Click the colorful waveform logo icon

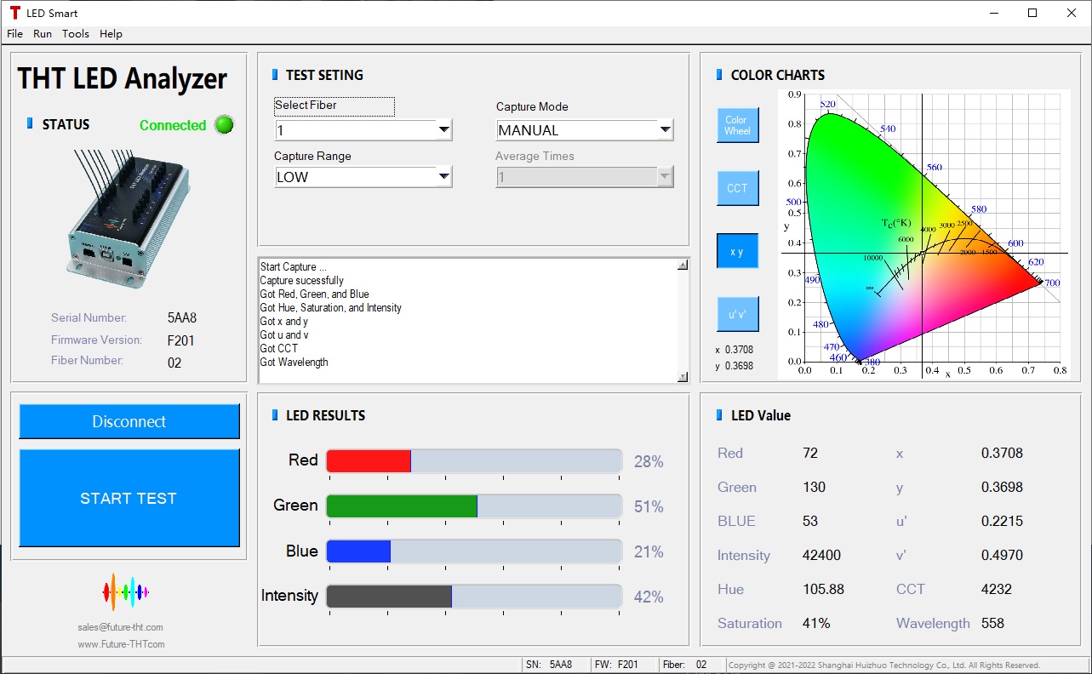[x=125, y=591]
